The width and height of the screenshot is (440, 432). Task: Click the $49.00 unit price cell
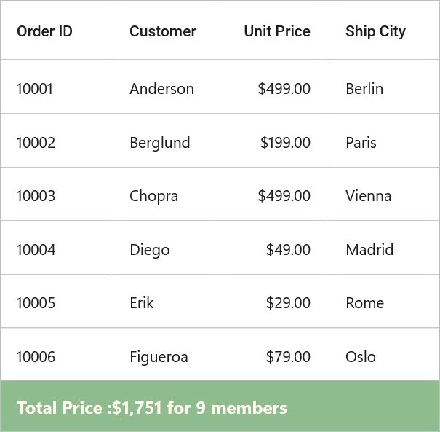point(275,248)
